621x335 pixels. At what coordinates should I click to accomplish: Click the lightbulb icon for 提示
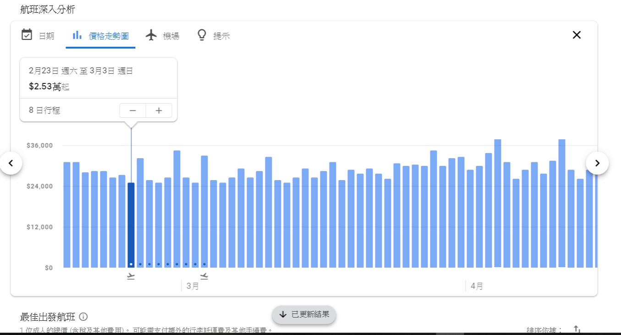tap(202, 35)
